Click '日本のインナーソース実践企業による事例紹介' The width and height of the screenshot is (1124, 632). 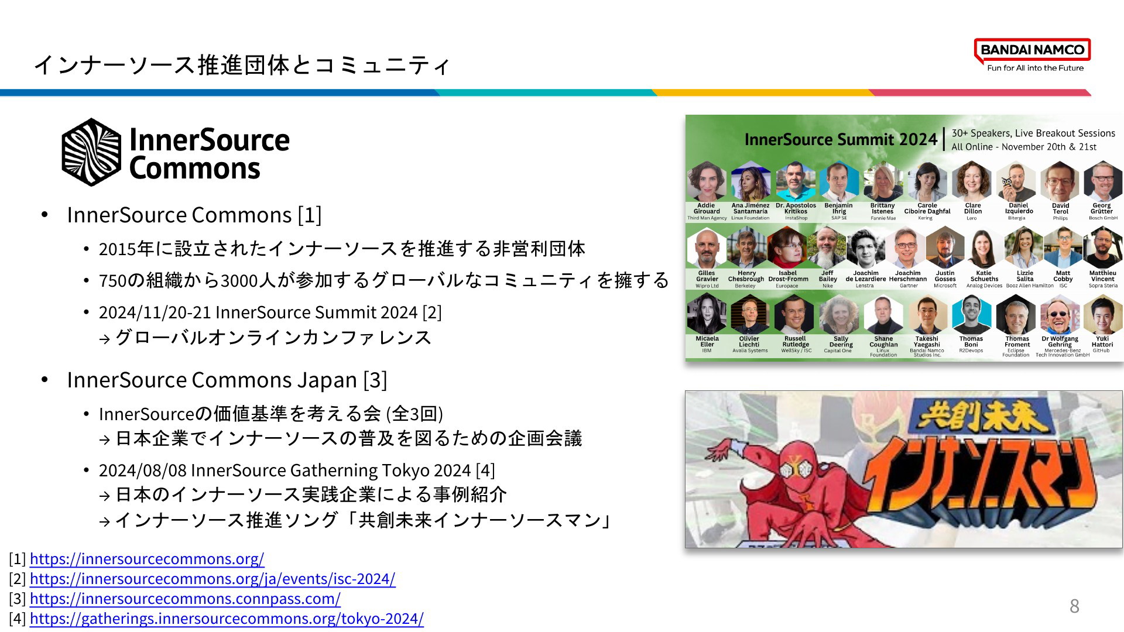311,494
